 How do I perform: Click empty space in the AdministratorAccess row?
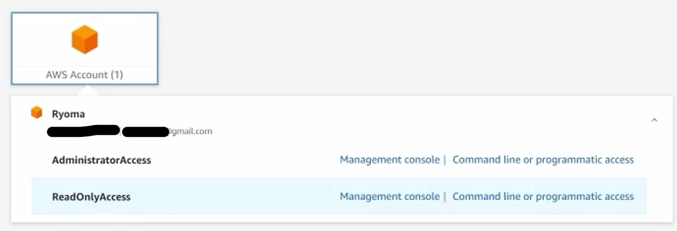(x=245, y=160)
